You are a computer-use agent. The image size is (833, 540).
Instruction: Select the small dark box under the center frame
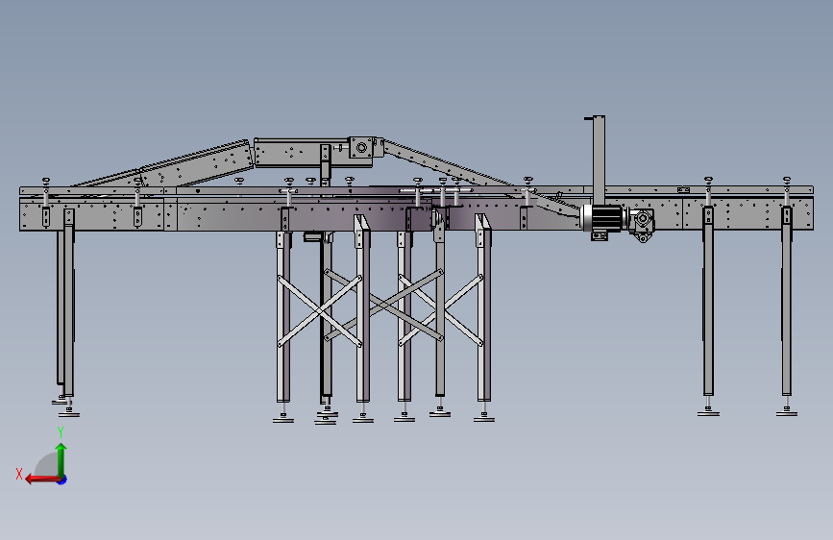(x=312, y=236)
